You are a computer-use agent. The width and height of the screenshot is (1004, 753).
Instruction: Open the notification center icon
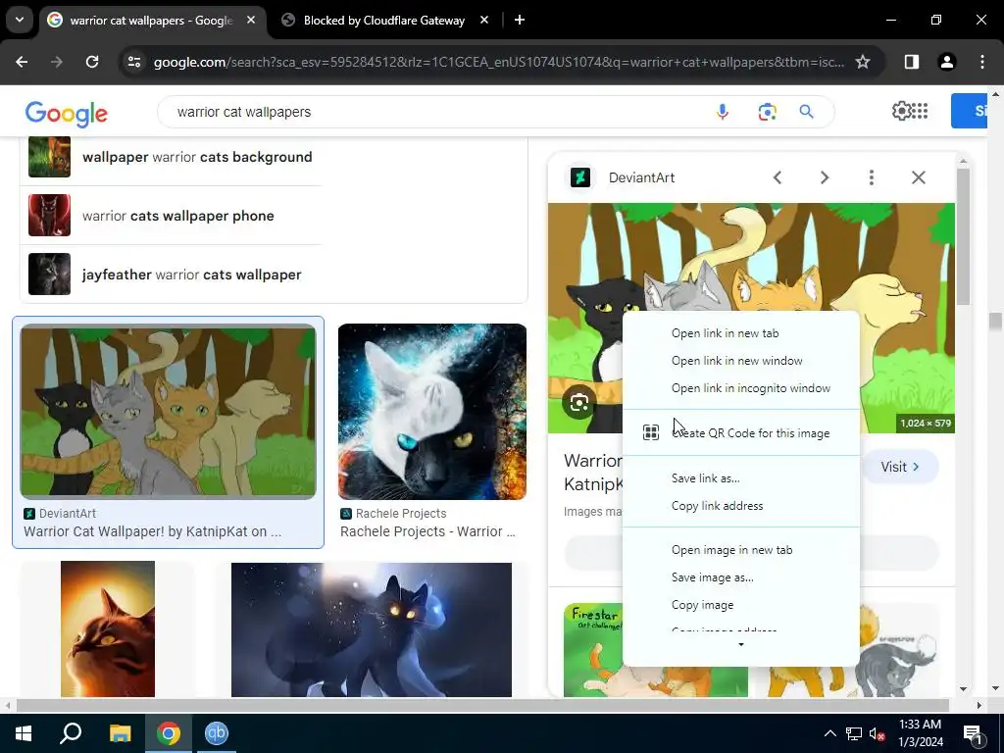coord(973,733)
